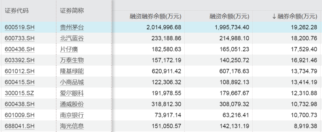Open the 通威股份 name link

(72, 104)
